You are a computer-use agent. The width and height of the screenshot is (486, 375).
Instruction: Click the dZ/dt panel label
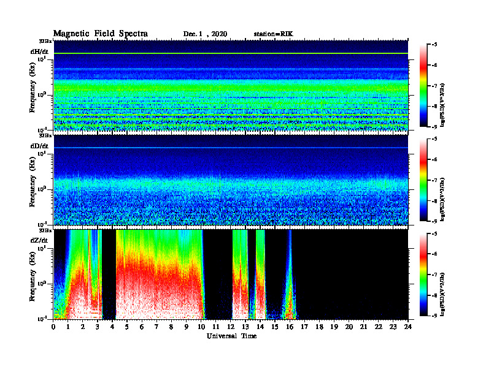(x=39, y=240)
